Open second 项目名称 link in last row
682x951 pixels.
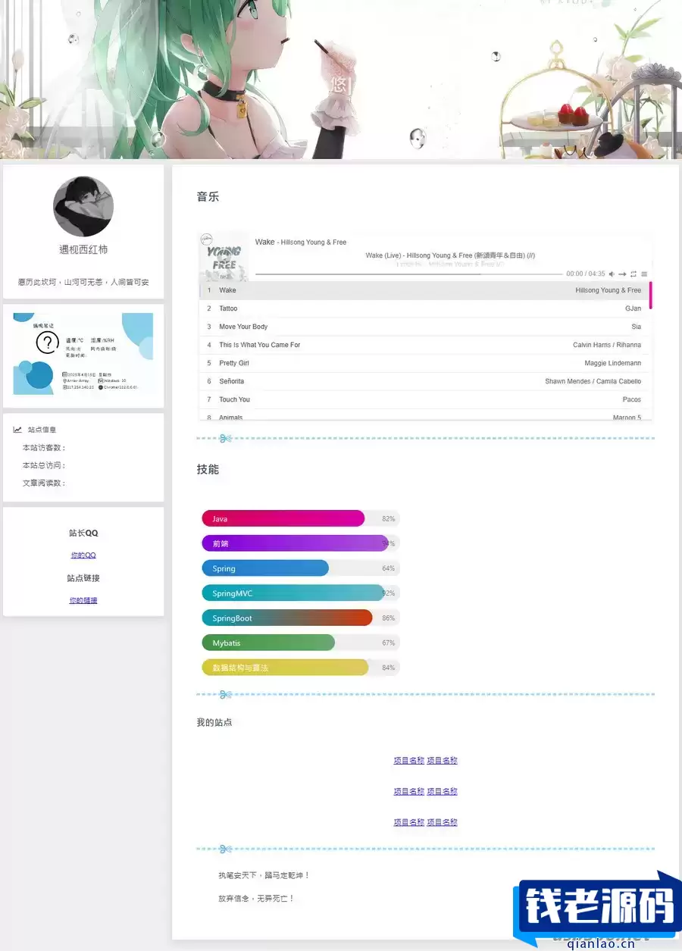443,822
